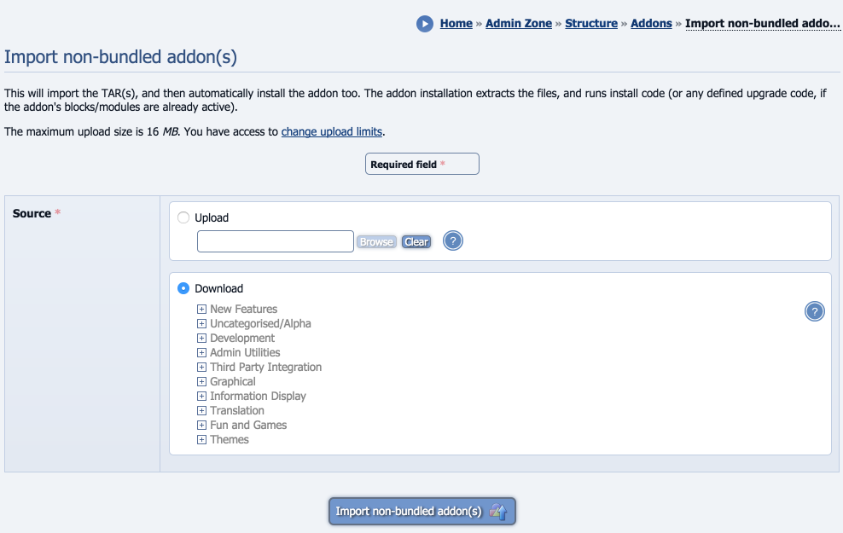Click the upload file text field
843x533 pixels.
[x=276, y=241]
